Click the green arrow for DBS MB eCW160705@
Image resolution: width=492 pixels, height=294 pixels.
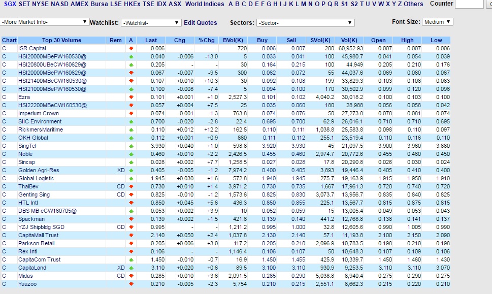(131, 211)
